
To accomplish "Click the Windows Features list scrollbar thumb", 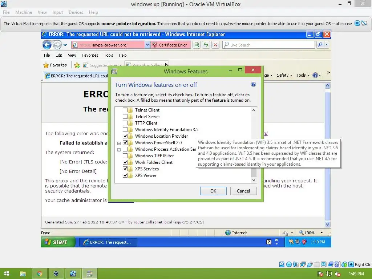I will [x=254, y=172].
